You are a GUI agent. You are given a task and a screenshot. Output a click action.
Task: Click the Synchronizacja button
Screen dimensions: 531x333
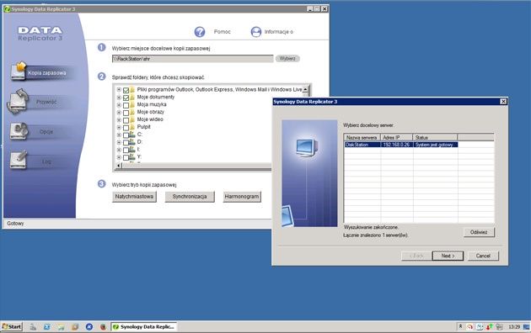(190, 197)
